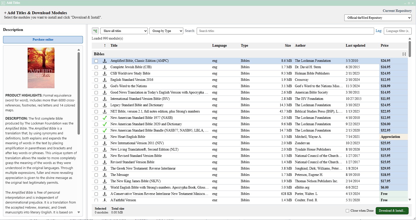Click download icon for New Living Translation row

tap(104, 150)
